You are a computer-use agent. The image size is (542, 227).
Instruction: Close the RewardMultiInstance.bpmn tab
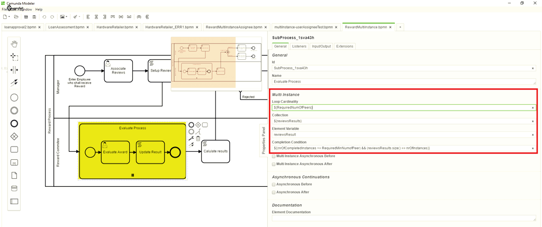pos(390,26)
